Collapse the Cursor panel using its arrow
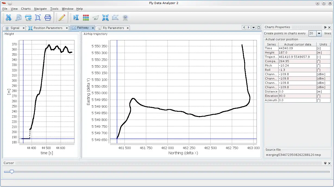 (325, 163)
